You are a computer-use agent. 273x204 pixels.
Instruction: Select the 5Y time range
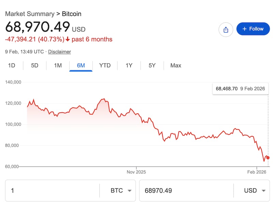point(152,65)
